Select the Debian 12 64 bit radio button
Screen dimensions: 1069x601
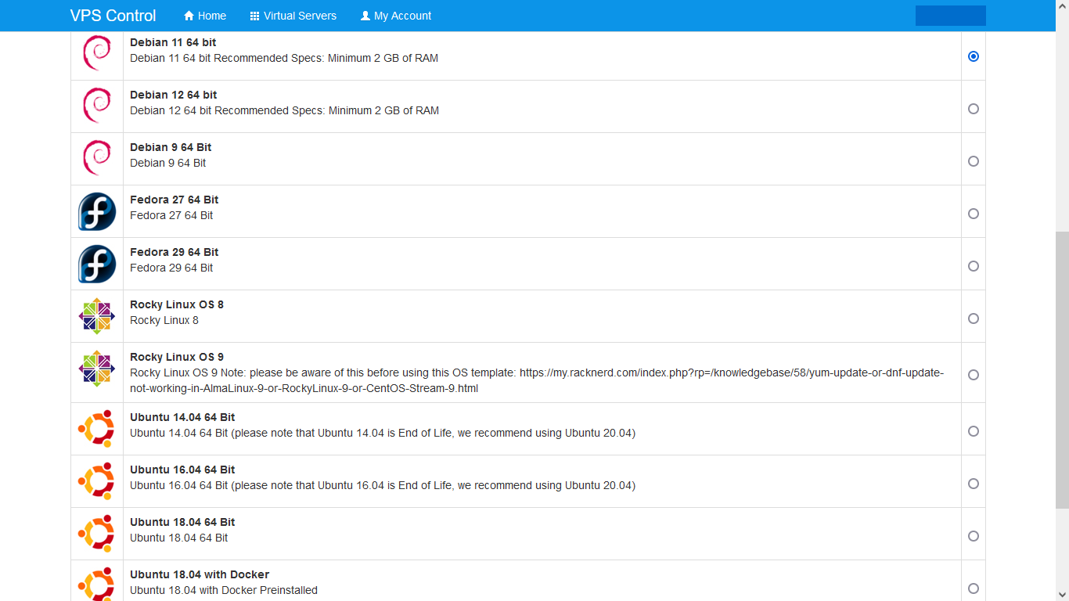973,109
